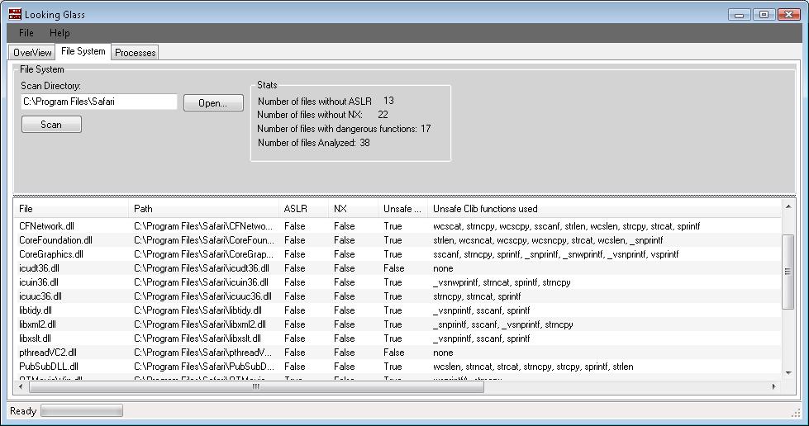The width and height of the screenshot is (809, 426).
Task: Click the 'Number of files Analyzed' stat
Action: [x=314, y=142]
